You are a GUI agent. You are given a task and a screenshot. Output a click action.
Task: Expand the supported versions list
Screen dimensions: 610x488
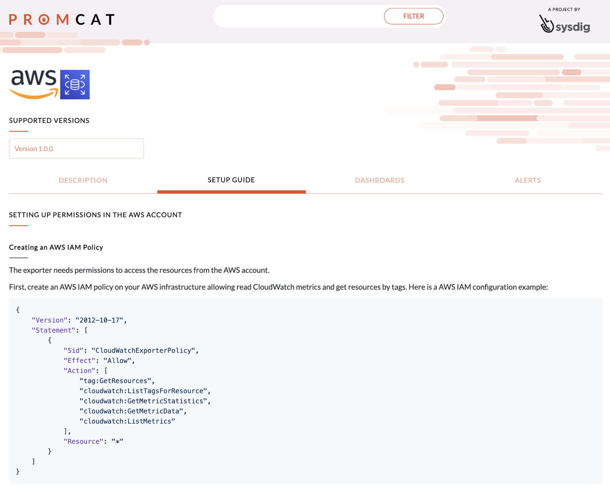coord(76,149)
